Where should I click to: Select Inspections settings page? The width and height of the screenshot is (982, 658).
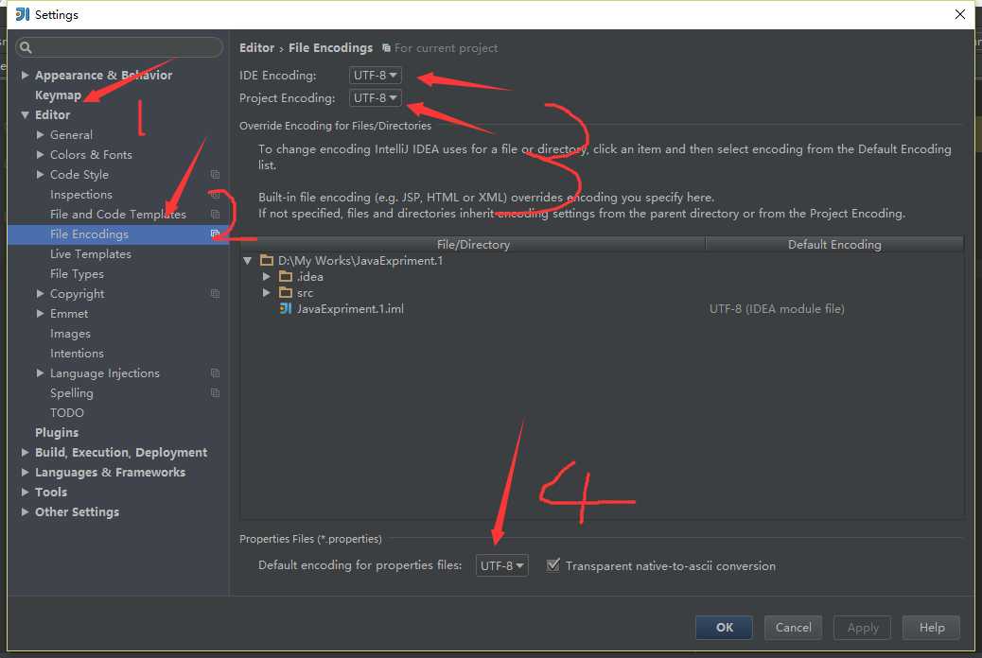click(x=81, y=194)
